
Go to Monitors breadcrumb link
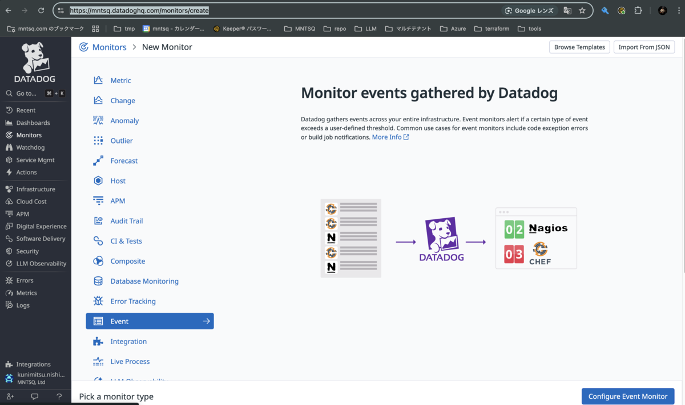click(109, 47)
